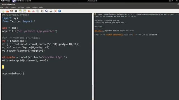The image size is (179, 100).
Task: Open the Activities overview
Action: (x=5, y=1)
